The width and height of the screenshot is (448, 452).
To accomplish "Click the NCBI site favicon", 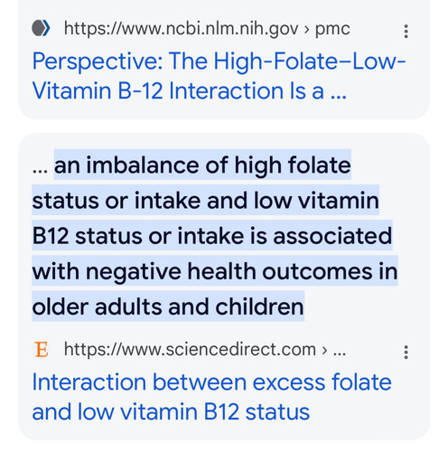I will (x=41, y=28).
